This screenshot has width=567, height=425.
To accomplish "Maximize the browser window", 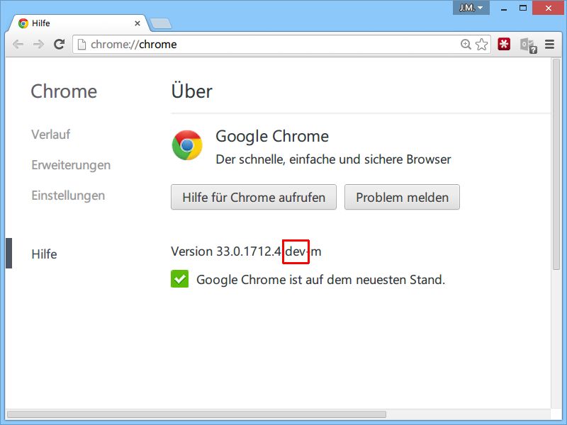I will tap(523, 8).
